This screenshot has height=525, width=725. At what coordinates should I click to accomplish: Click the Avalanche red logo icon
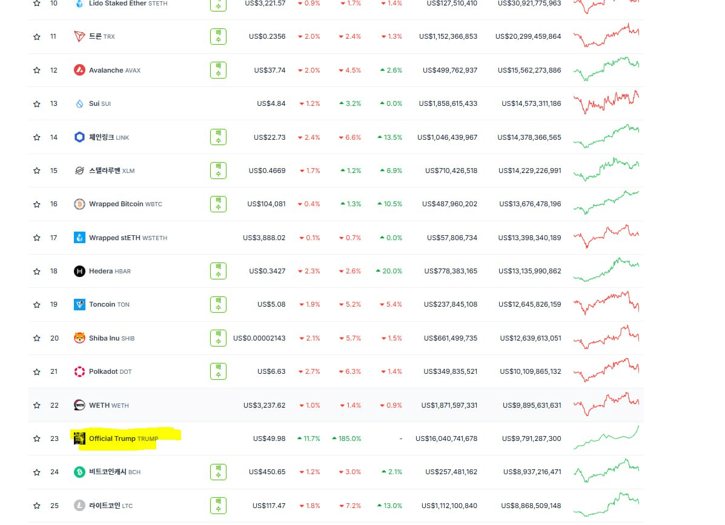tap(79, 70)
